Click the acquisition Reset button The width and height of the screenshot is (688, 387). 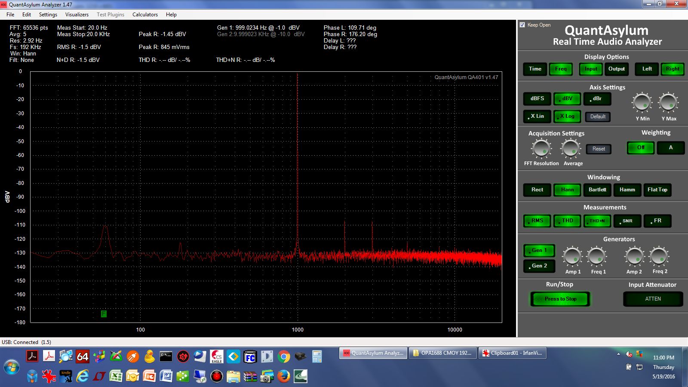(x=599, y=149)
